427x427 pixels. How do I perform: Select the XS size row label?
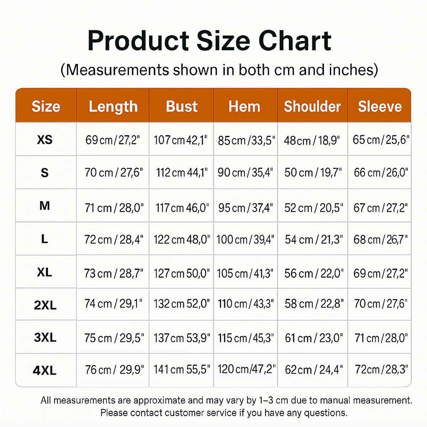click(45, 140)
